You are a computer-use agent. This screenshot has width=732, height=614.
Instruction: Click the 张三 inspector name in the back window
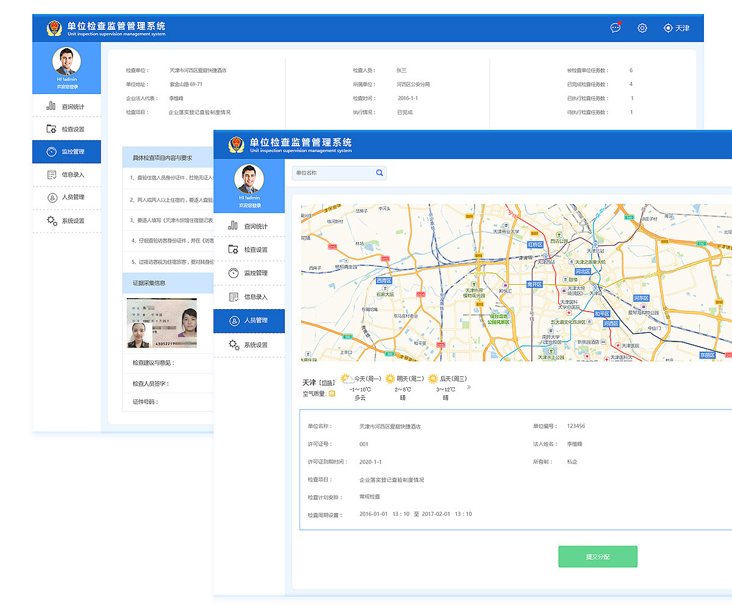401,70
